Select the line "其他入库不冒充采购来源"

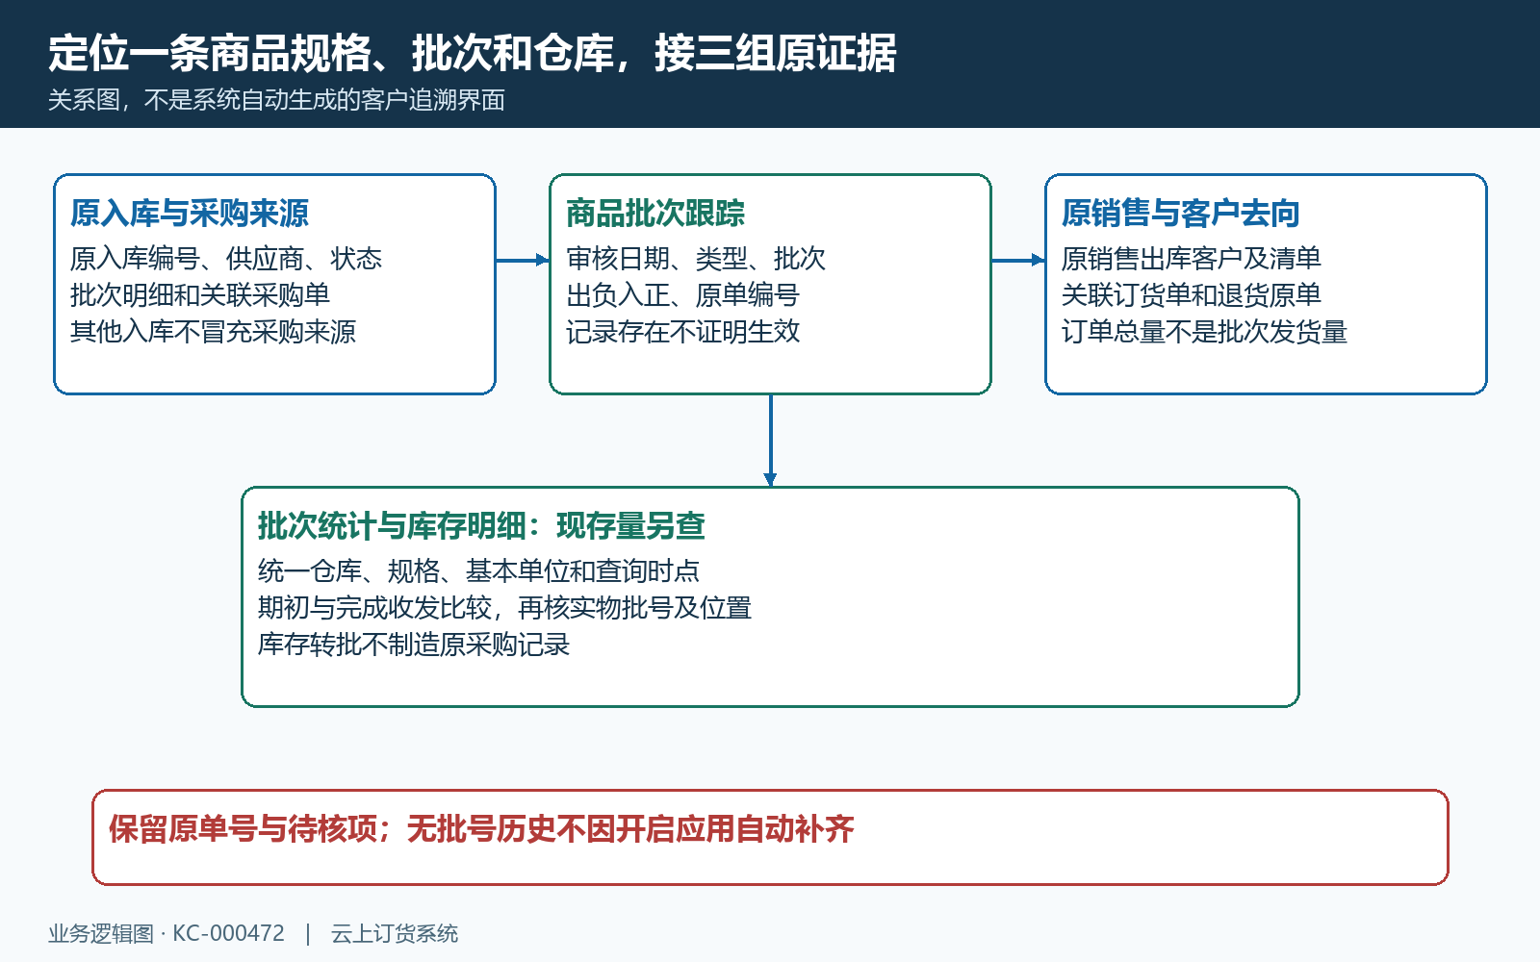point(213,332)
